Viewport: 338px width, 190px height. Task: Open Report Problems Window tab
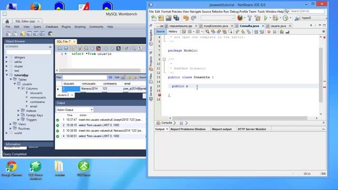click(188, 129)
